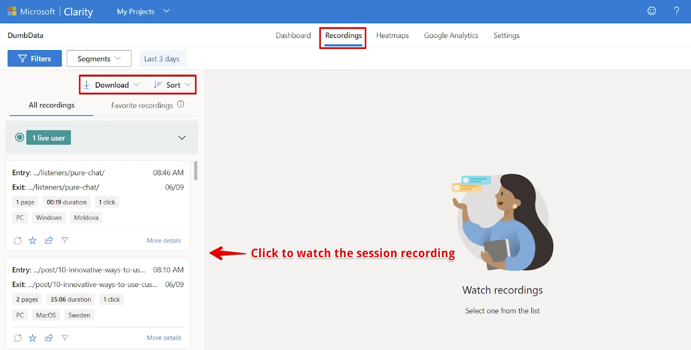The width and height of the screenshot is (691, 350).
Task: Open More details for the 10-innovative-ways recording
Action: coord(164,338)
